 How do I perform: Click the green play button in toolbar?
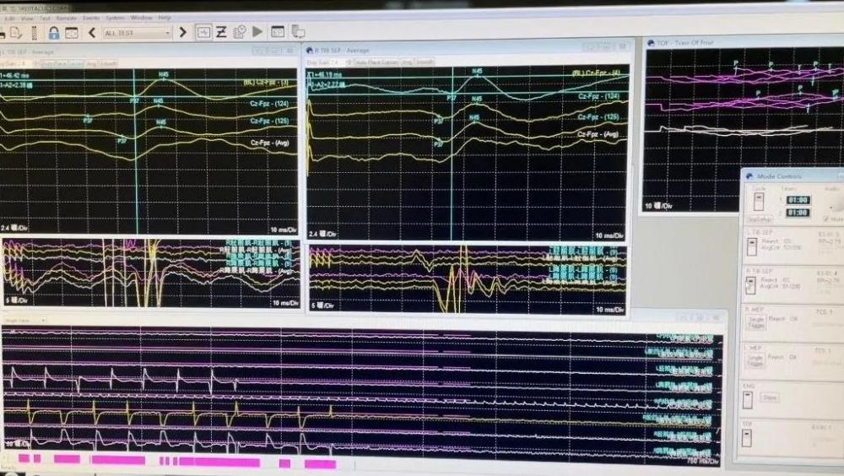(257, 32)
